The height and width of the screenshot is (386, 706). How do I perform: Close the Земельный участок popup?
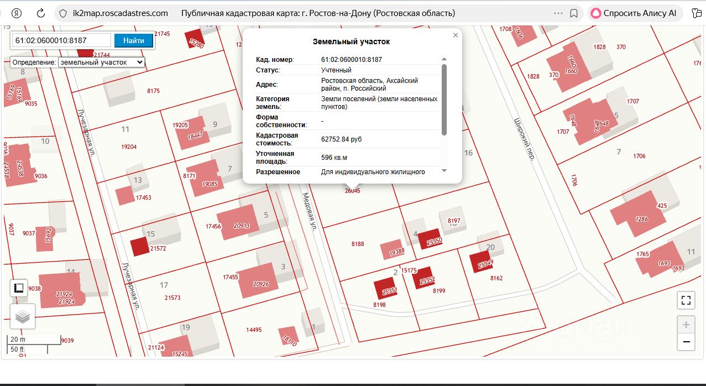tap(456, 35)
